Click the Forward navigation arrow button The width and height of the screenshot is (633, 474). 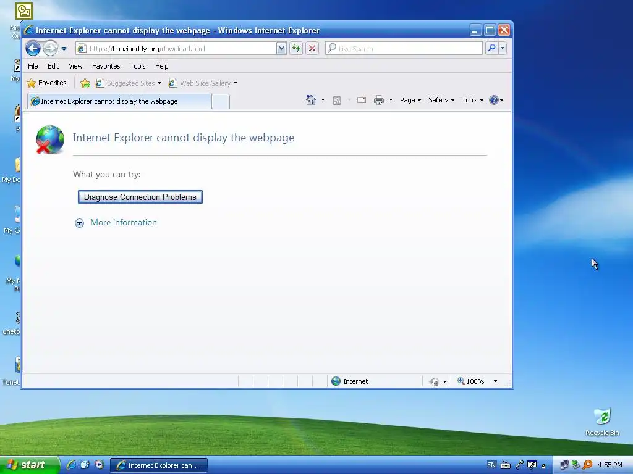point(51,49)
